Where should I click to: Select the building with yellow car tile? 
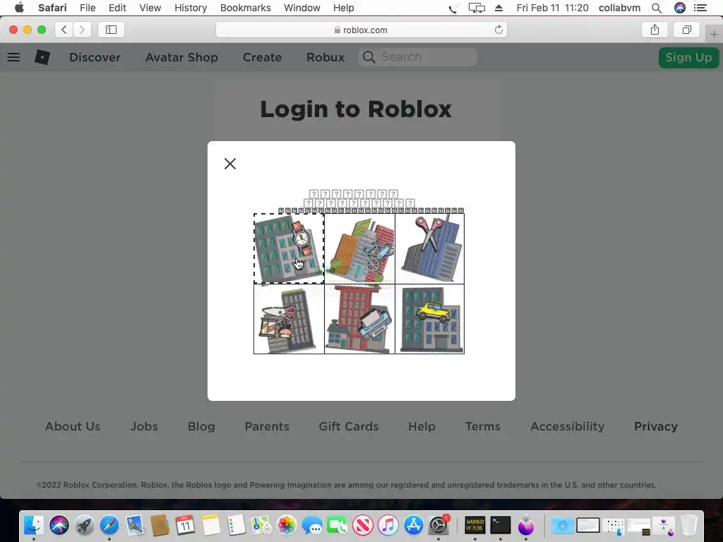pos(430,319)
